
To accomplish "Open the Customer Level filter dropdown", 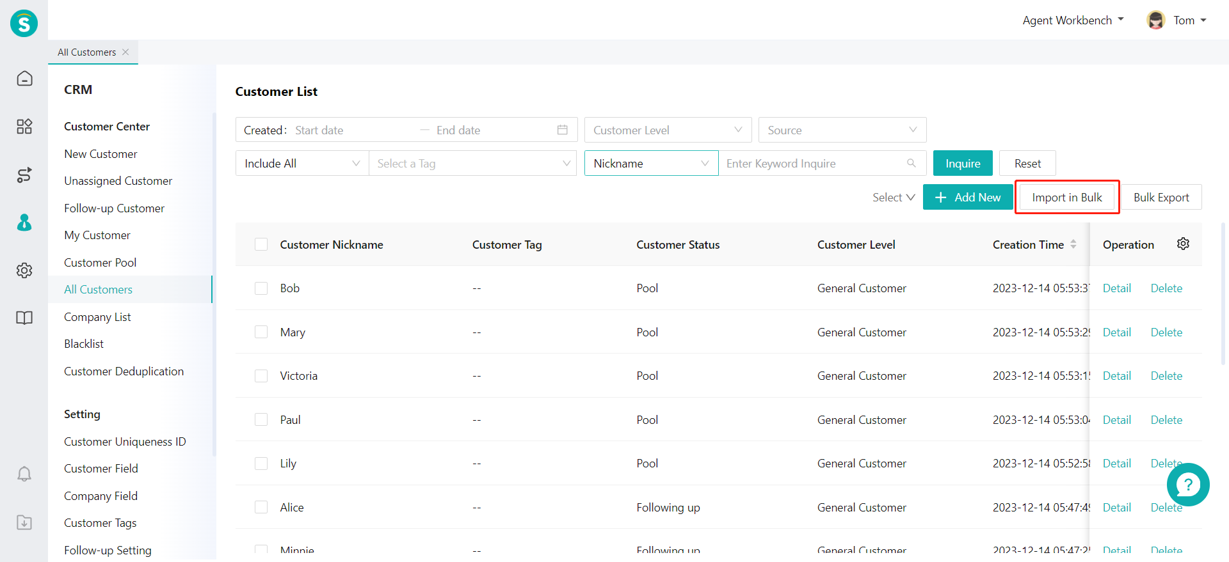I will [x=668, y=130].
